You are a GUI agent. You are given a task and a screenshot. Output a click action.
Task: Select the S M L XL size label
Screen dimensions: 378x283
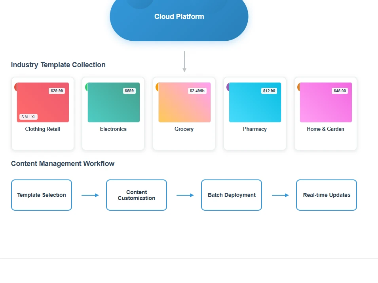pyautogui.click(x=28, y=117)
